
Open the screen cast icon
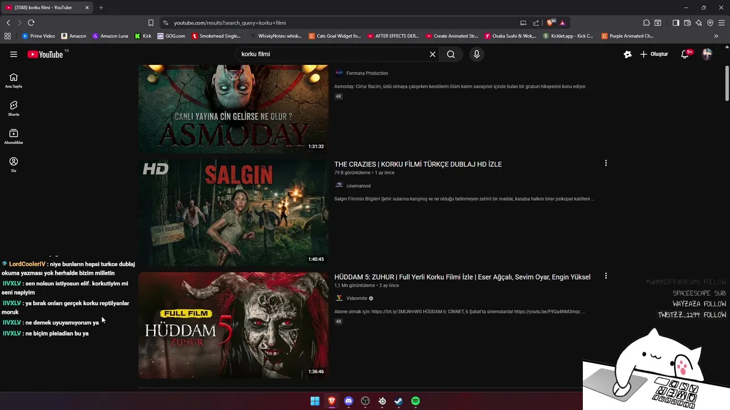point(523,23)
